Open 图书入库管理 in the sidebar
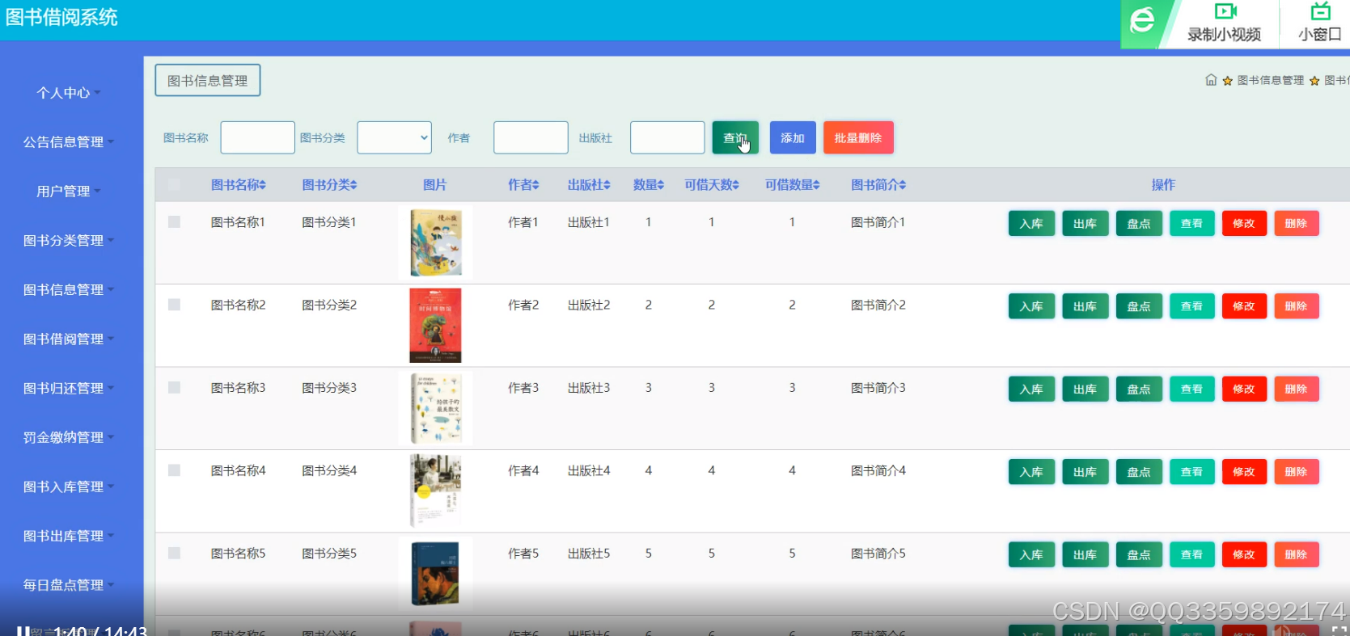Viewport: 1350px width, 636px height. click(69, 487)
